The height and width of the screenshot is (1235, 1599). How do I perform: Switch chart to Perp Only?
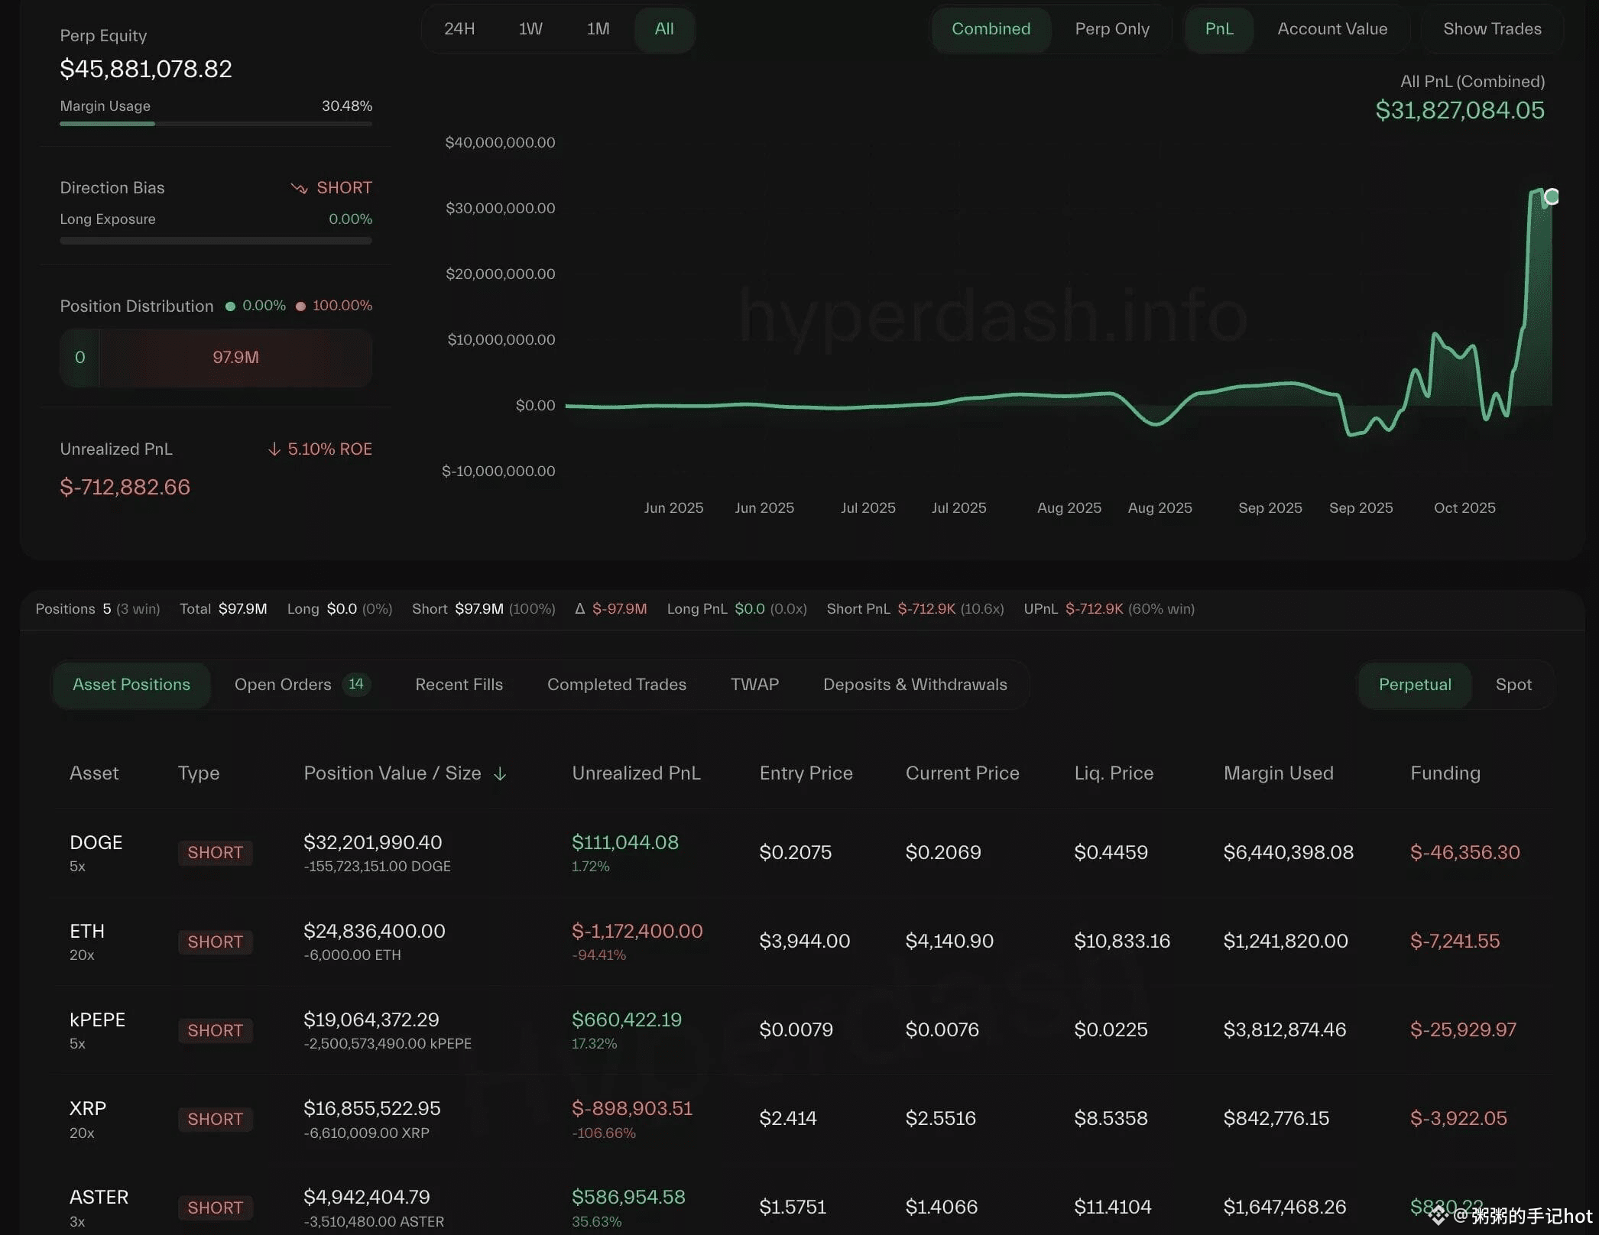click(x=1111, y=29)
